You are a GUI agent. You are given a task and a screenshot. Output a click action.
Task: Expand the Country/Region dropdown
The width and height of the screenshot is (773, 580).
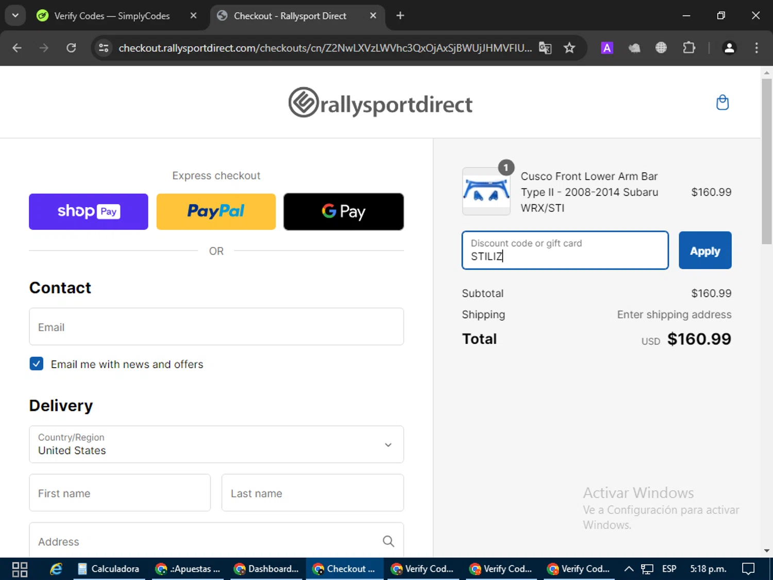click(x=216, y=444)
